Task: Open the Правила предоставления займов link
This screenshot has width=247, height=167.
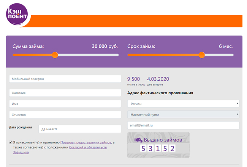Action: coord(86,142)
